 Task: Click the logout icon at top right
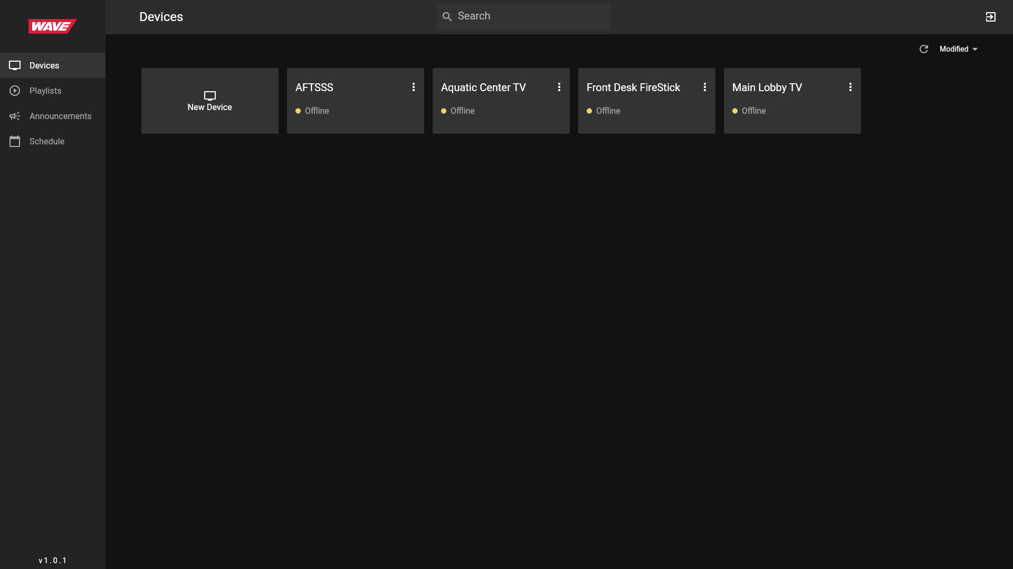point(990,17)
